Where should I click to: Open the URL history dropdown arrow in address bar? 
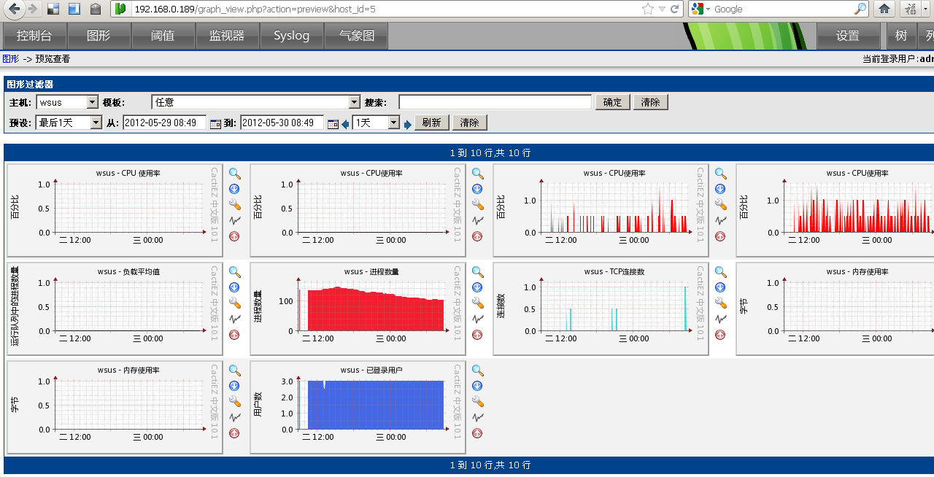(662, 9)
